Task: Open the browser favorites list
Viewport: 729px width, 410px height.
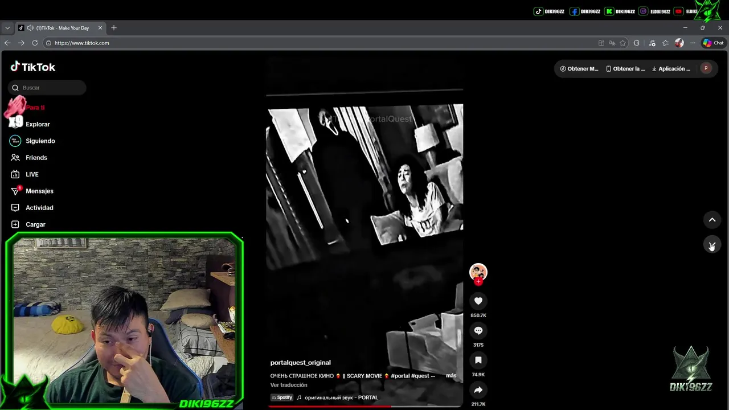Action: pos(665,43)
